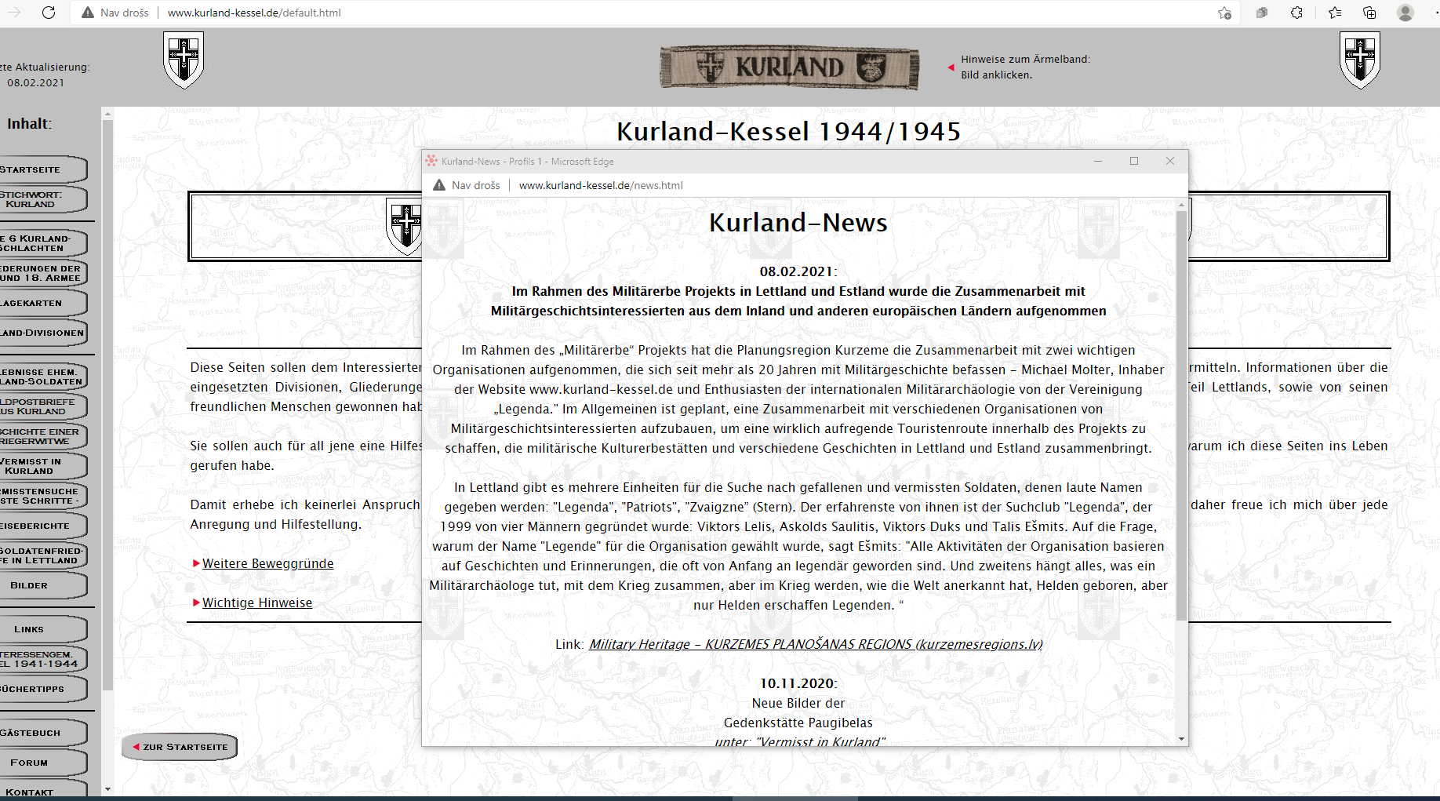Open the Vermisst in Kurland button
Screen dimensions: 1440x801
[x=42, y=466]
